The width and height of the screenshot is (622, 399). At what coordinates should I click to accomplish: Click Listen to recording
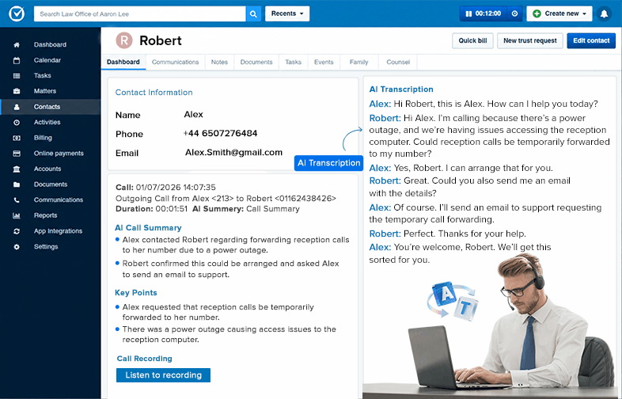click(x=164, y=375)
